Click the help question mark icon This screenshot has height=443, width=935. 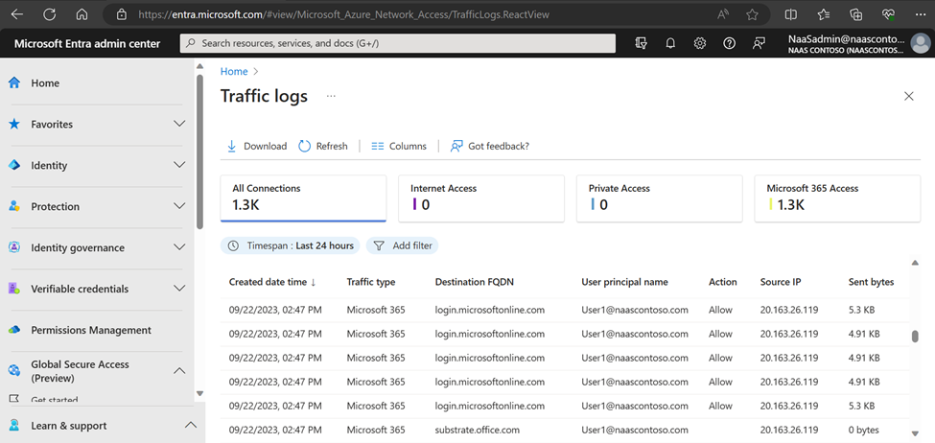coord(729,43)
